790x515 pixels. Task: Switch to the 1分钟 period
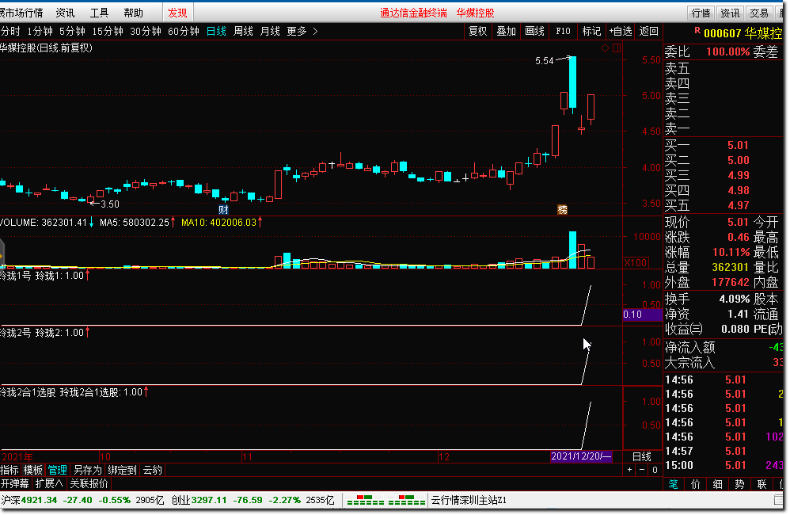(x=40, y=31)
